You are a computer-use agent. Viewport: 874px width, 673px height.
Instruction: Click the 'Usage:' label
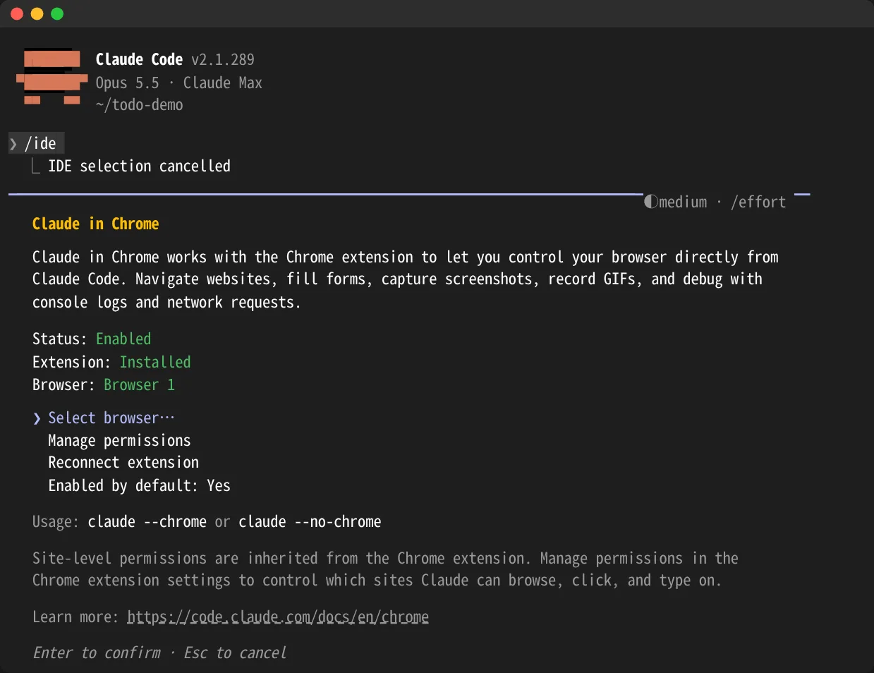(x=56, y=522)
